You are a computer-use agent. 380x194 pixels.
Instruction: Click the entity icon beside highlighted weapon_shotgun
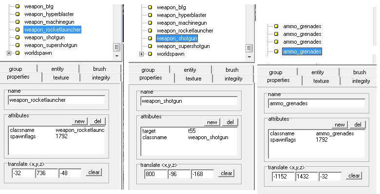point(150,38)
